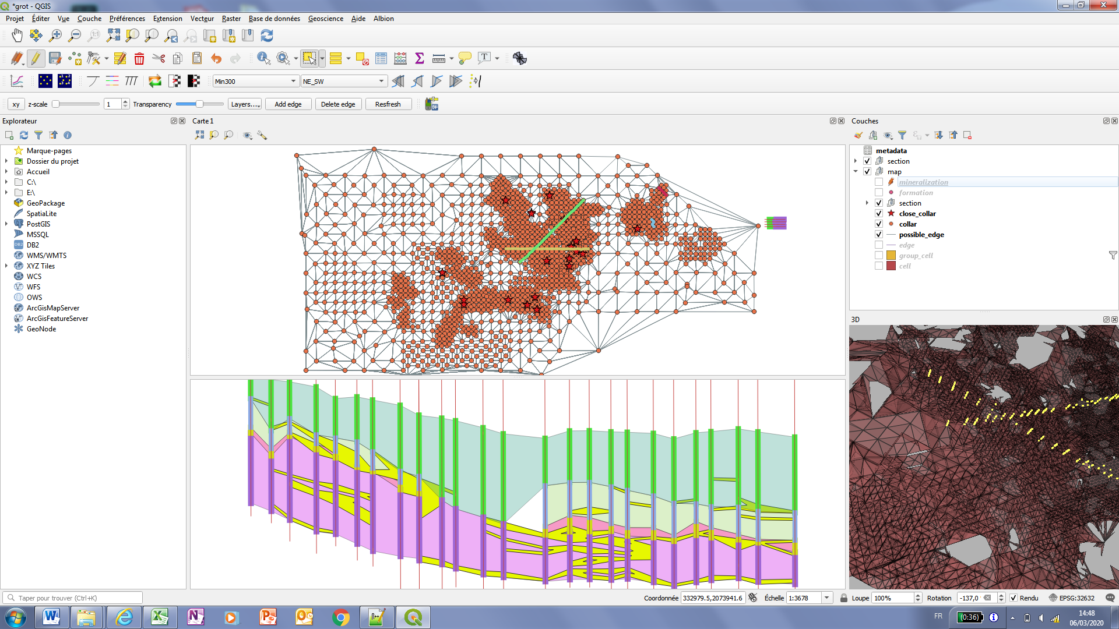Click the Identify Features tool

(263, 58)
